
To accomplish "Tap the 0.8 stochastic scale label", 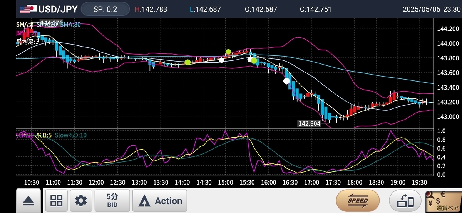I will [x=442, y=140].
